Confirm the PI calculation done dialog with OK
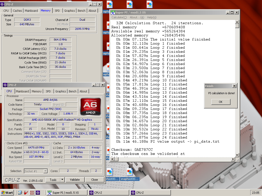The width and height of the screenshot is (262, 196). 221,102
